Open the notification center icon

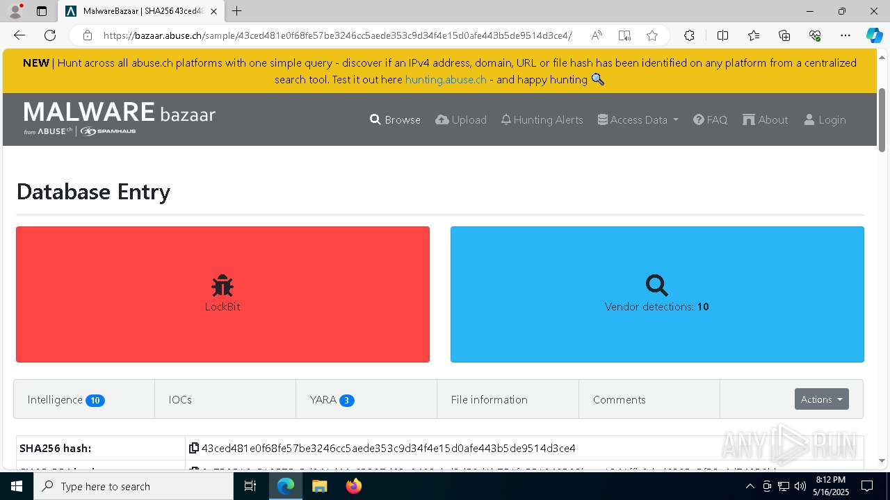[868, 486]
